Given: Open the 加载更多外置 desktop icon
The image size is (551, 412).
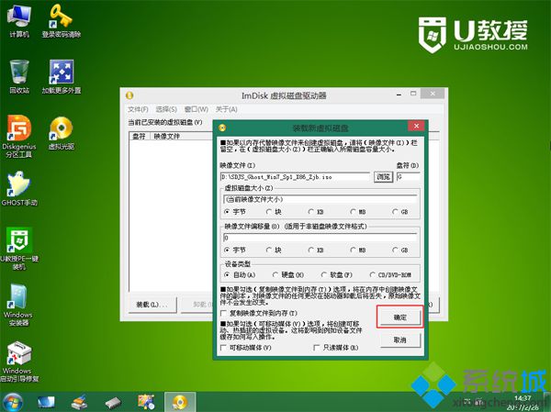Looking at the screenshot, I should [62, 76].
